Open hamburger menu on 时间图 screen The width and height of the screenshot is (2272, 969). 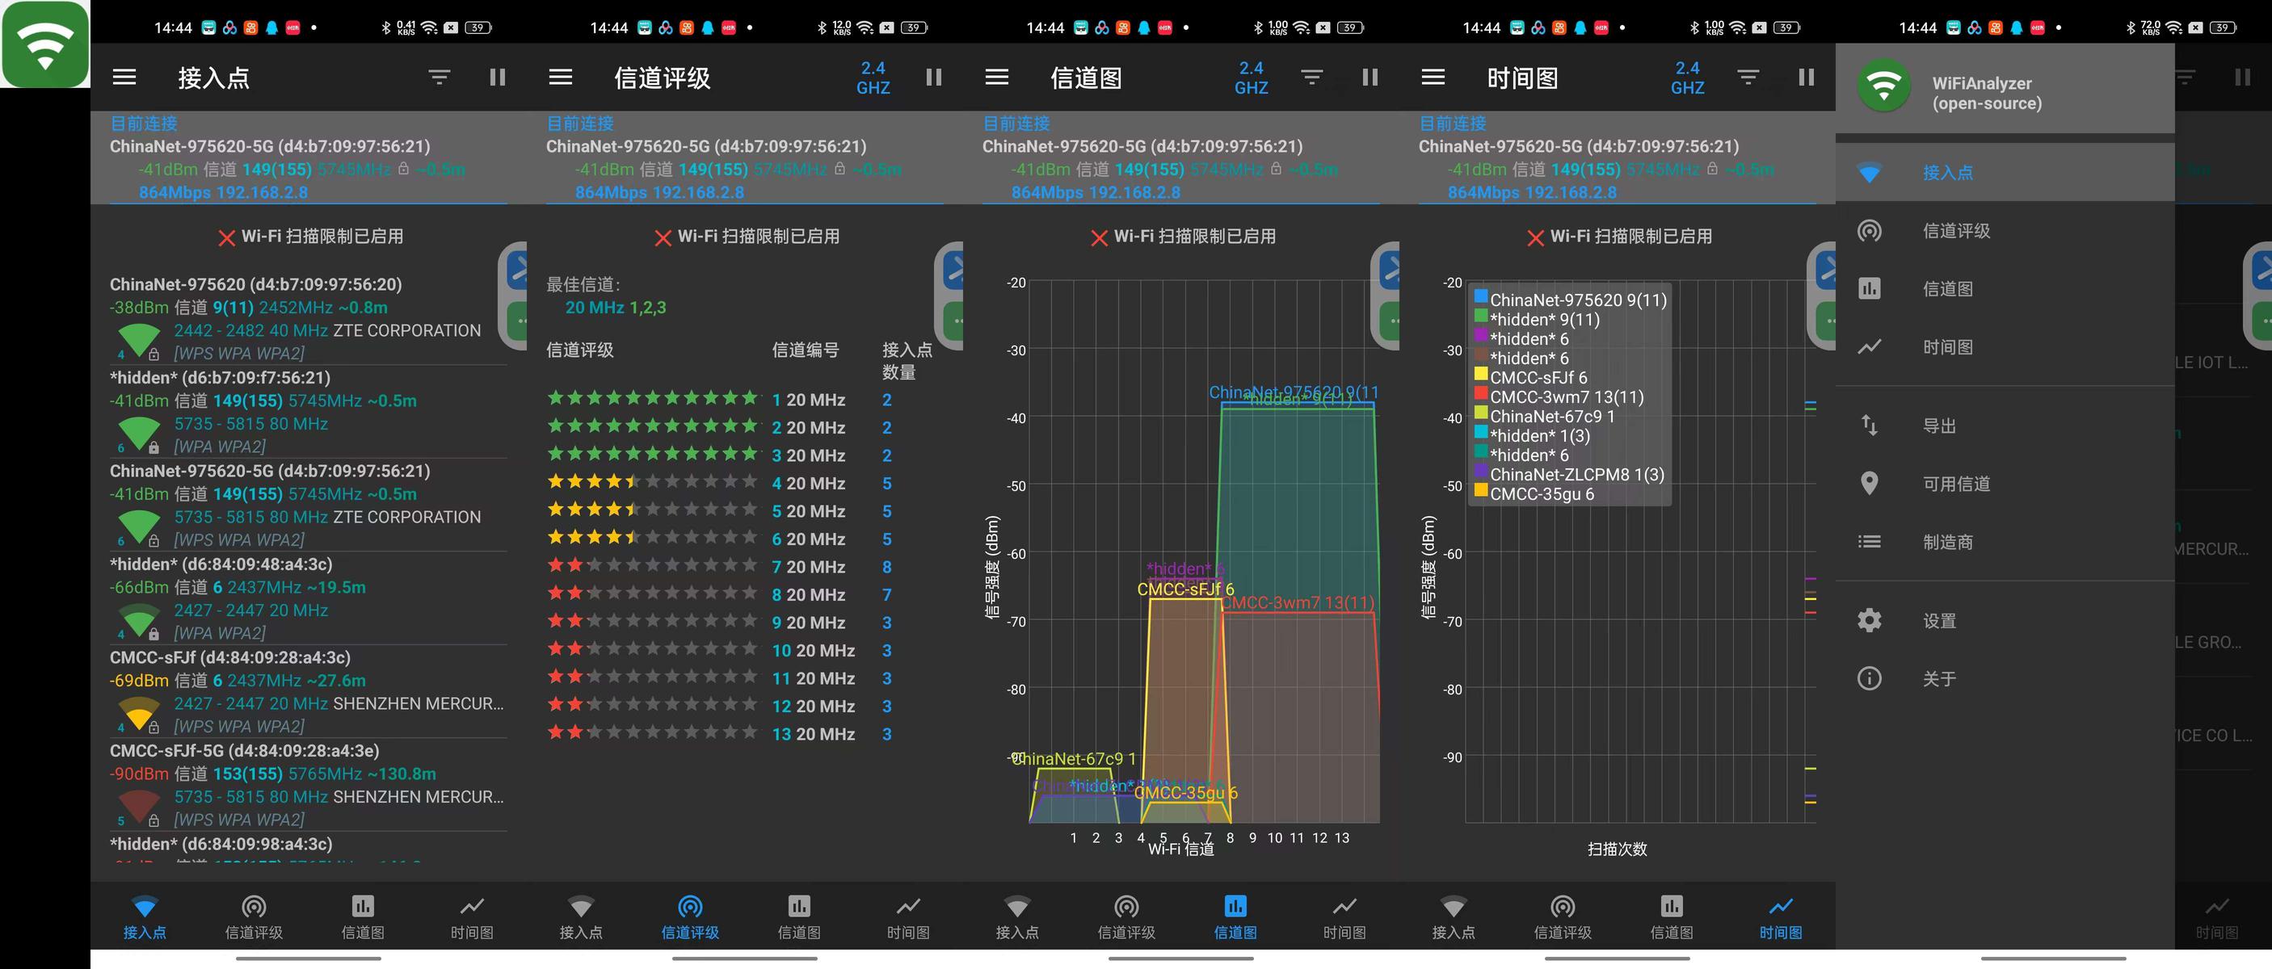point(1433,78)
